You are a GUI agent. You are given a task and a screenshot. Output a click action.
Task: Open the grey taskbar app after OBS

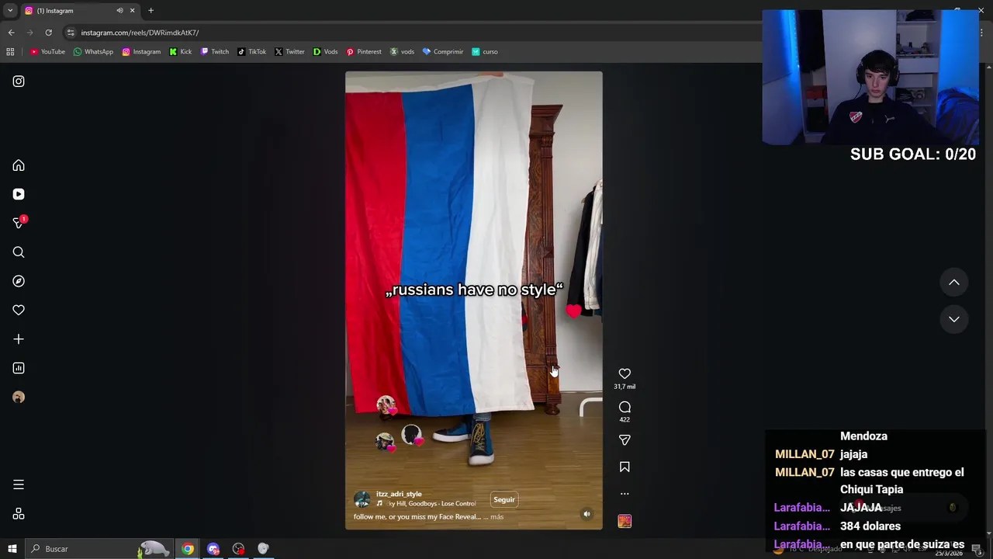[263, 549]
